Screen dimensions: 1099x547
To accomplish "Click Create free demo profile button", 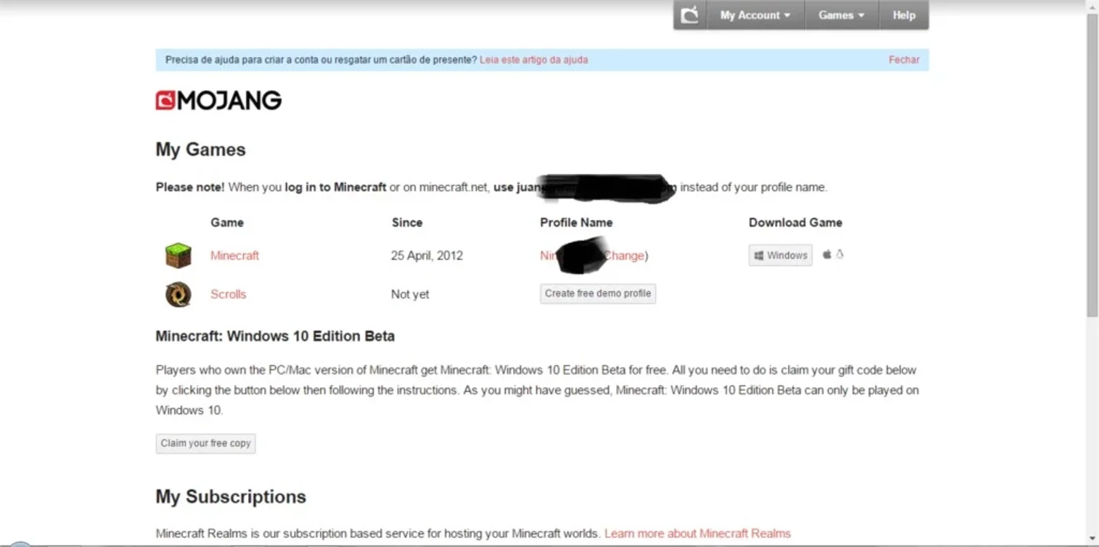I will (598, 294).
